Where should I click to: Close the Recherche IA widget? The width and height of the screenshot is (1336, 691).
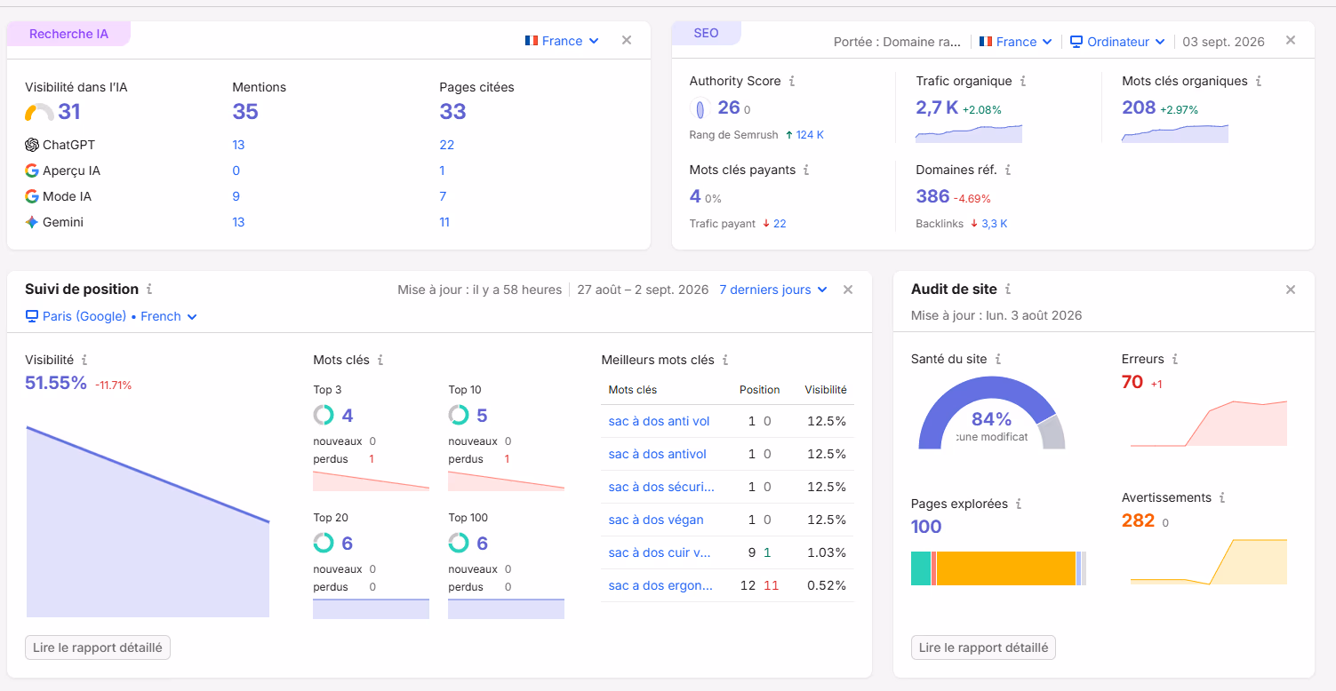pos(627,40)
